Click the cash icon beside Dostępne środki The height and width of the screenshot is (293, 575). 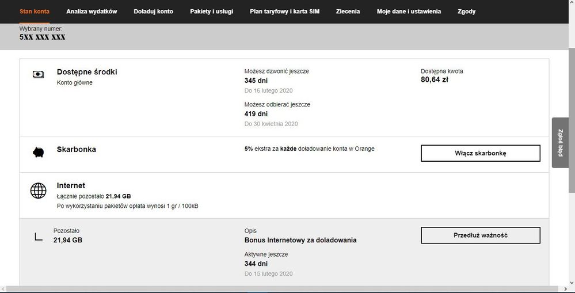click(38, 74)
